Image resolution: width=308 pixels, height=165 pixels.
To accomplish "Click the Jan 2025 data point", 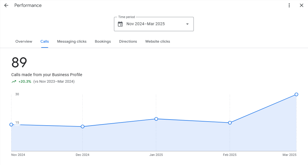I will point(156,119).
